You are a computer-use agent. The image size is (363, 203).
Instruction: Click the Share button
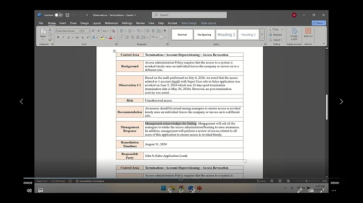319,23
